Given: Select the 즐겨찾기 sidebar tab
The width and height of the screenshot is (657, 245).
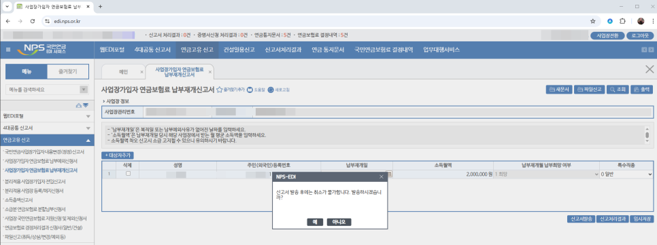Looking at the screenshot, I should pos(67,71).
